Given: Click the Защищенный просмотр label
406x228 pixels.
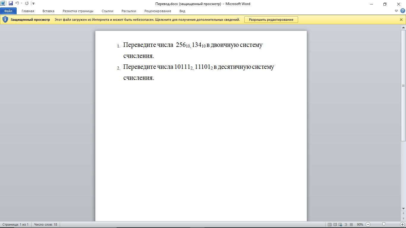Looking at the screenshot, I should (30, 20).
